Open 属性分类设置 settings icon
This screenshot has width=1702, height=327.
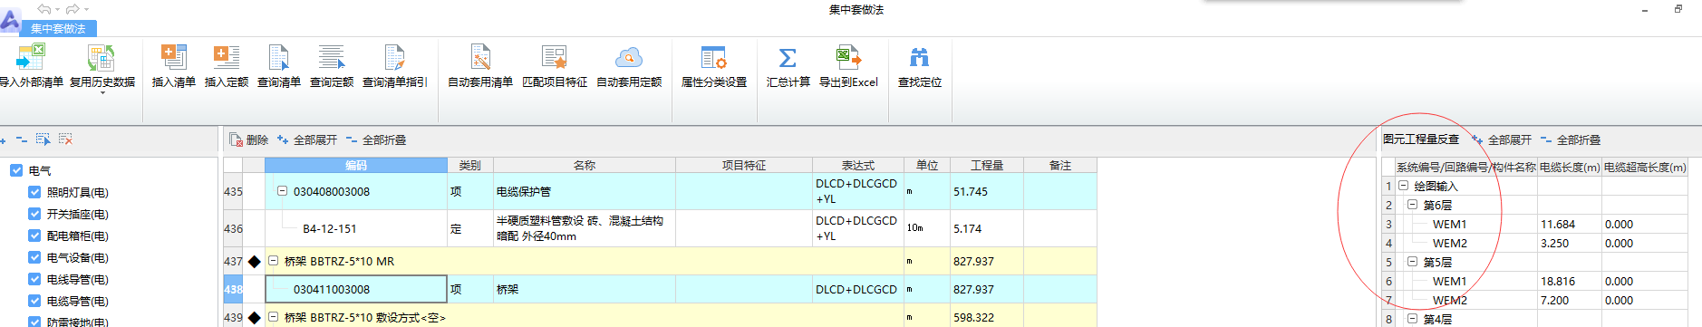tap(714, 57)
